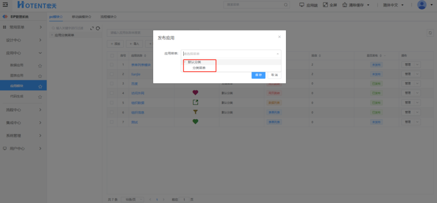Click the 取消 button in the dialog

274,75
